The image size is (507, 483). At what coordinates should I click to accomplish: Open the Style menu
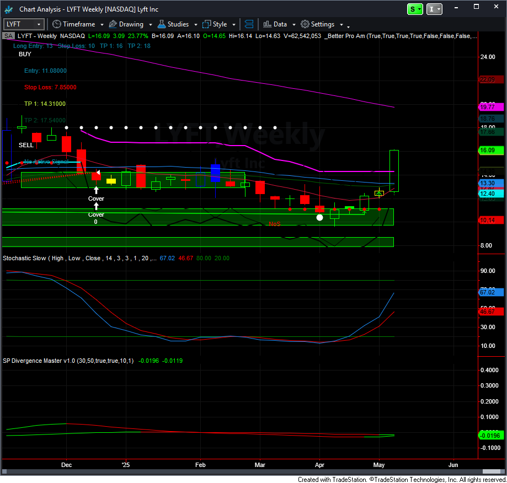pyautogui.click(x=220, y=24)
